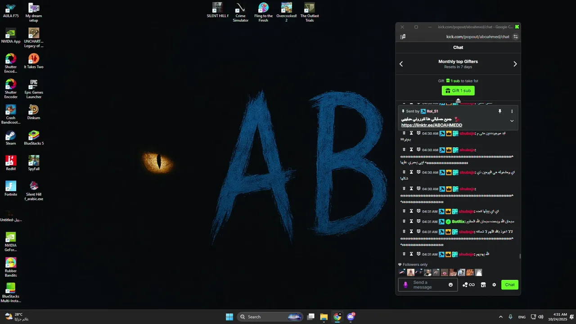The height and width of the screenshot is (324, 576).
Task: Click the last white emote in emote row
Action: [x=479, y=272]
